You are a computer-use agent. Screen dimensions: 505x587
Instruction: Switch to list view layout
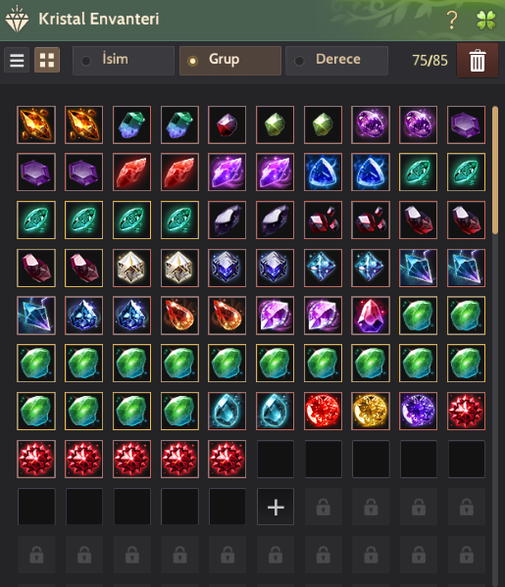click(17, 60)
